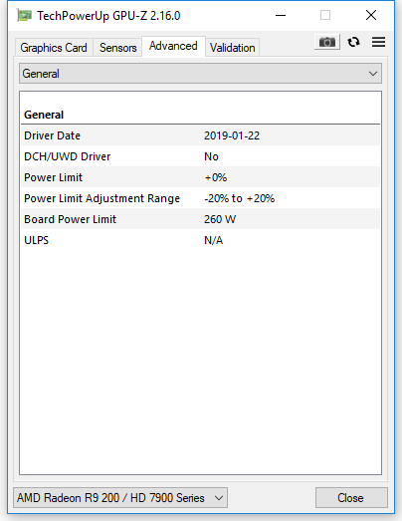This screenshot has height=521, width=402.
Task: Take a screenshot with the camera icon
Action: point(327,42)
